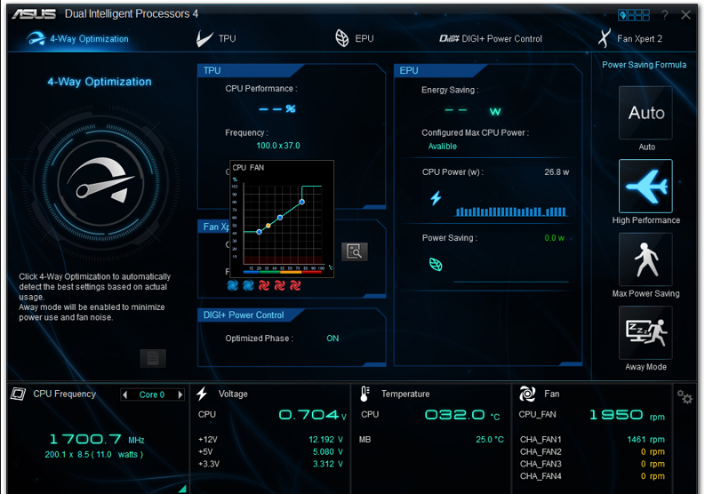Click the Fan Xpert 2 tab fan-blade icon
The height and width of the screenshot is (494, 705).
(605, 38)
